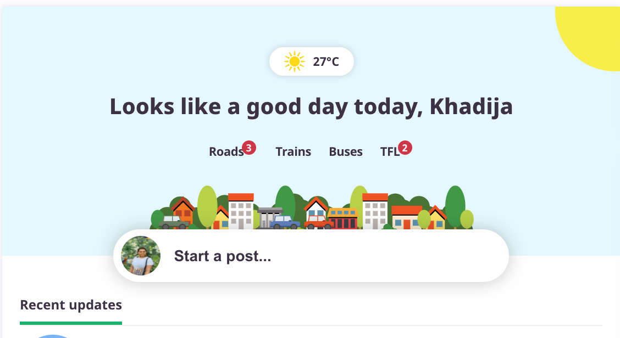
Task: Open the 27°C weather pill
Action: (x=312, y=61)
